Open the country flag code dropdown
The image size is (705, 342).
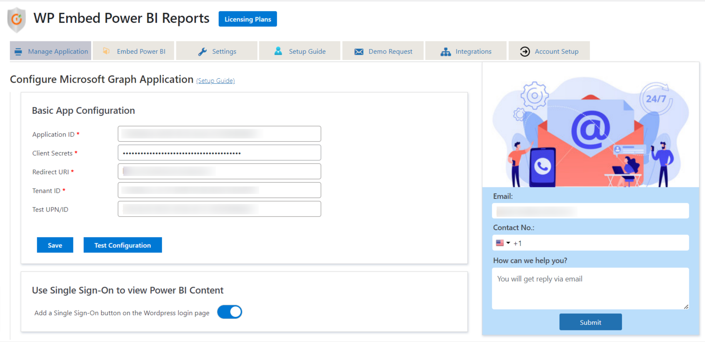pyautogui.click(x=503, y=243)
